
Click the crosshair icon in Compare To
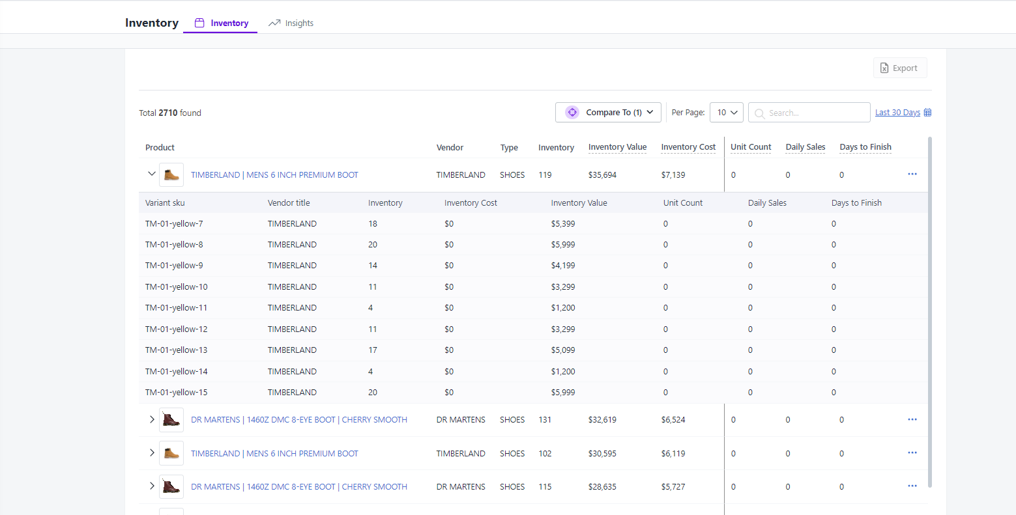pos(572,112)
